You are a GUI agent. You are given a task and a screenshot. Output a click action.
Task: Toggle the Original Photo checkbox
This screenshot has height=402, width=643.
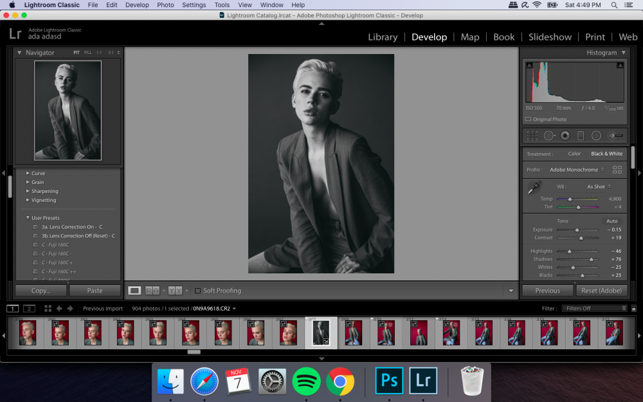click(x=529, y=119)
